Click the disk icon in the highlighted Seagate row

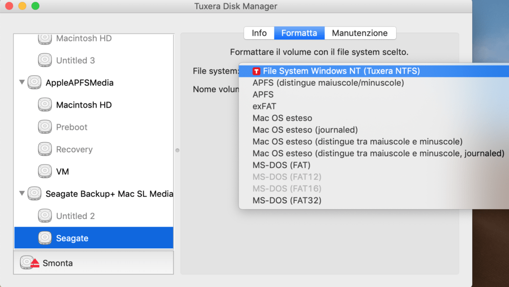tap(45, 238)
